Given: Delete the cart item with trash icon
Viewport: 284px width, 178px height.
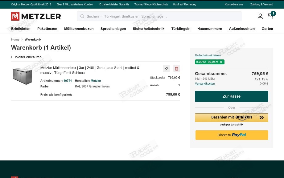Looking at the screenshot, I should 177,69.
